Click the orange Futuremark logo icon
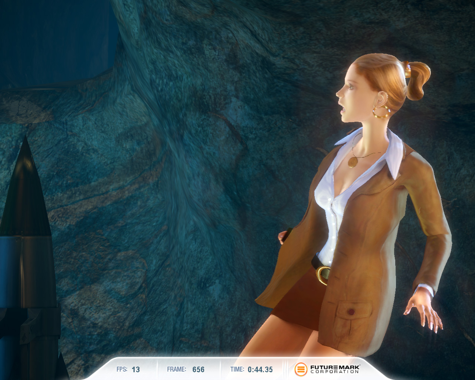This screenshot has height=380, width=475. click(x=301, y=369)
